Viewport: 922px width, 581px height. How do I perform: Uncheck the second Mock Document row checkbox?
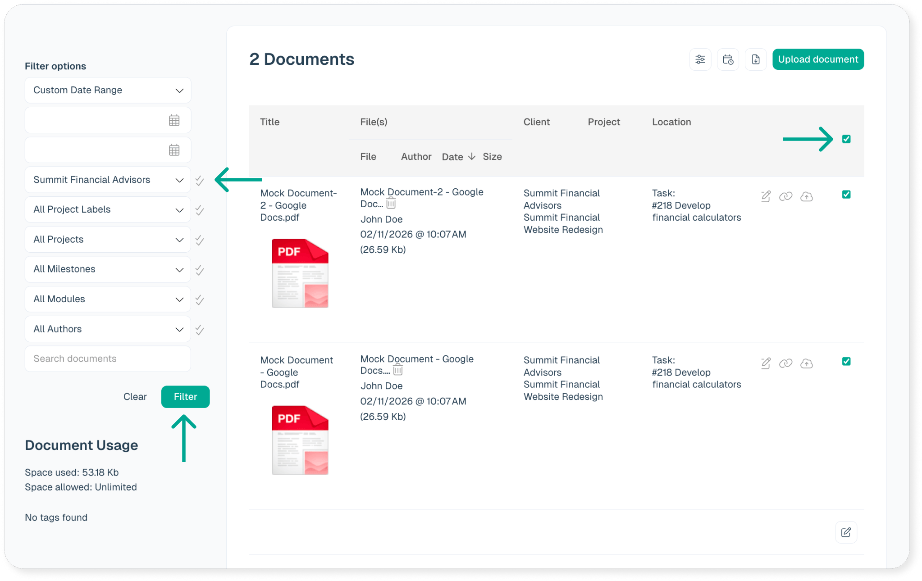point(846,362)
